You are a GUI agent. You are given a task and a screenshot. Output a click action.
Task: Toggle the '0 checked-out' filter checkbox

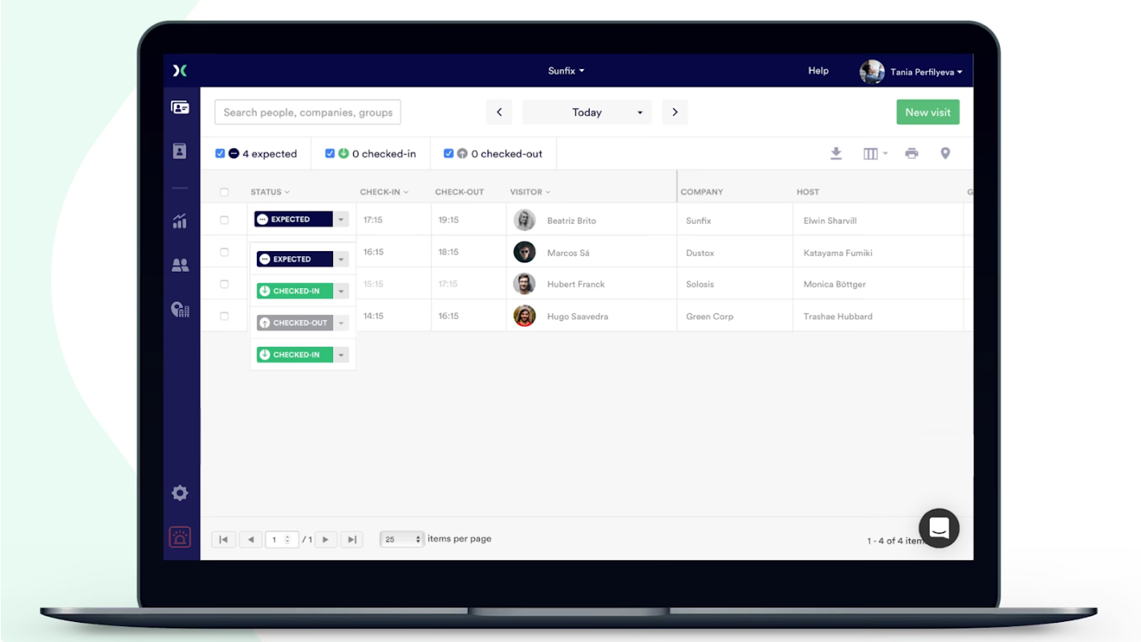click(x=449, y=153)
